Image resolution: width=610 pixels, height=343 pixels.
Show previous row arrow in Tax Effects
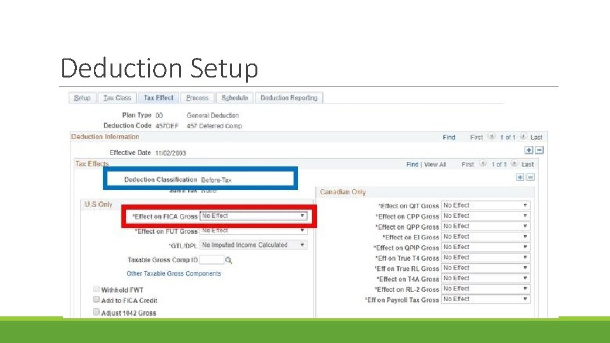click(x=482, y=164)
